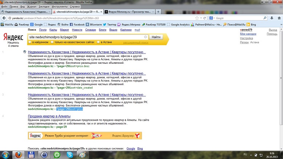The image size is (283, 159).
Task: Click 'Мои находки' link
Action: 248,34
